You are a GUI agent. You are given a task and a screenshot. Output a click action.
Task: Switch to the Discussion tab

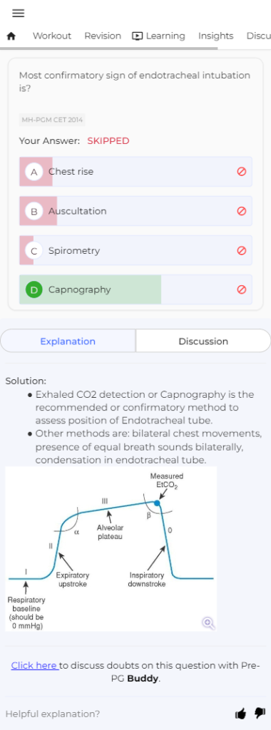point(203,341)
